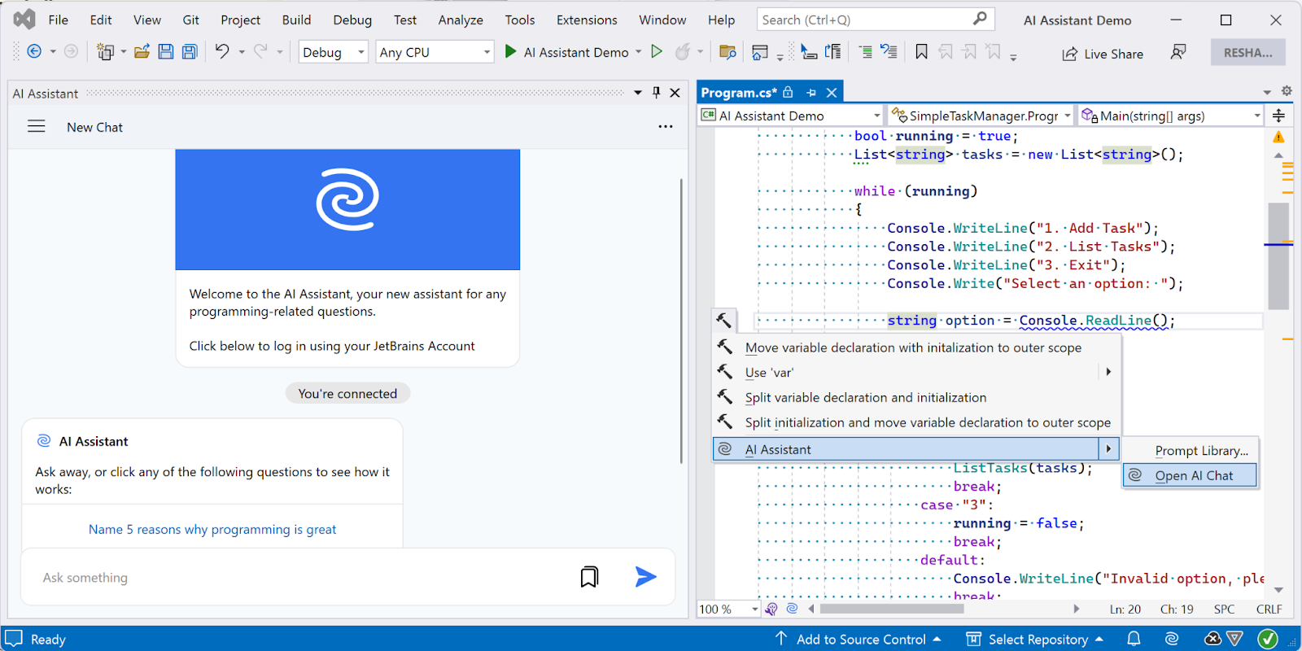Click the navigate backward arrow icon
This screenshot has height=651, width=1302.
(34, 52)
